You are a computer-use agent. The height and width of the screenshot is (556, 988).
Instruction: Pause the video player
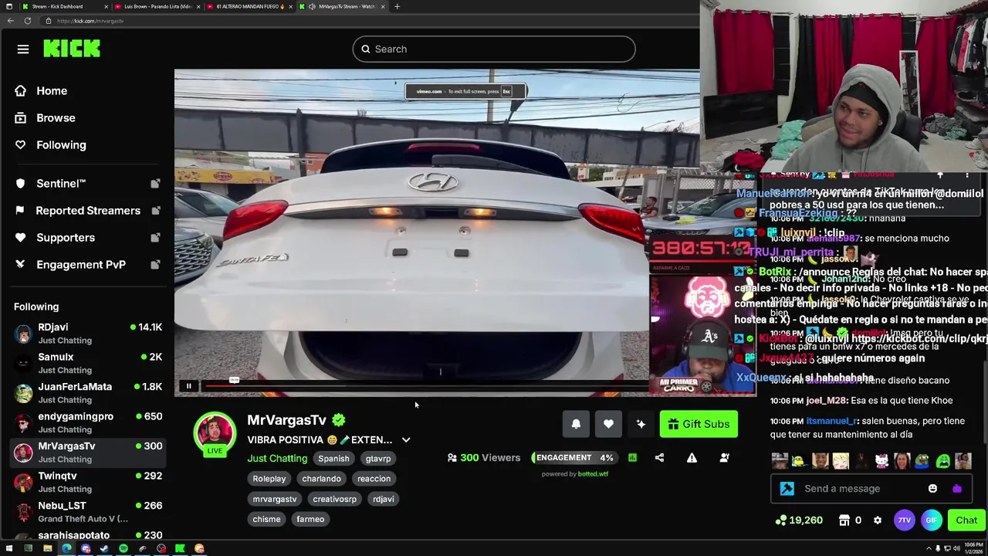[x=188, y=386]
